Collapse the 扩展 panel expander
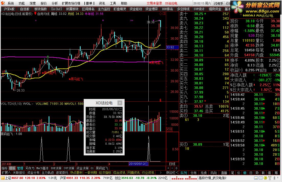282x182 pixels. coord(6,173)
